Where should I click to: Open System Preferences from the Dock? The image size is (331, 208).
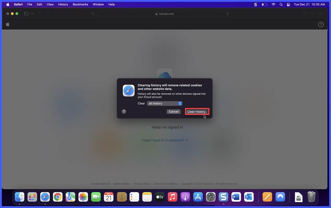point(211,197)
